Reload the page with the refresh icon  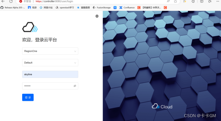click(11, 1)
